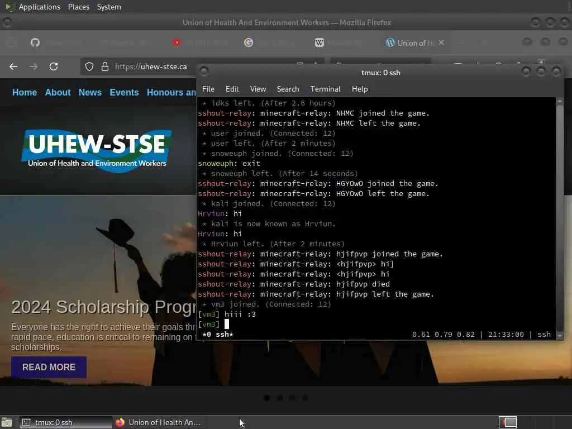Click the padlock site security icon
This screenshot has width=572, height=429.
pos(105,67)
